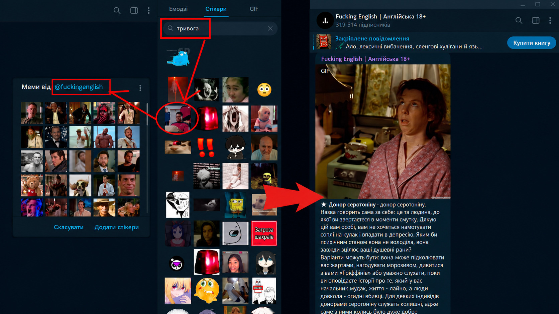Click the search icon in the left window header
Image resolution: width=559 pixels, height=314 pixels.
click(117, 10)
